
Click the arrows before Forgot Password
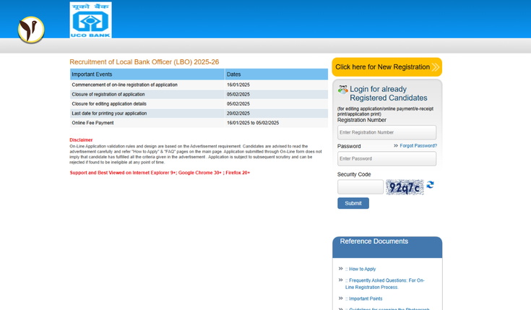point(396,146)
